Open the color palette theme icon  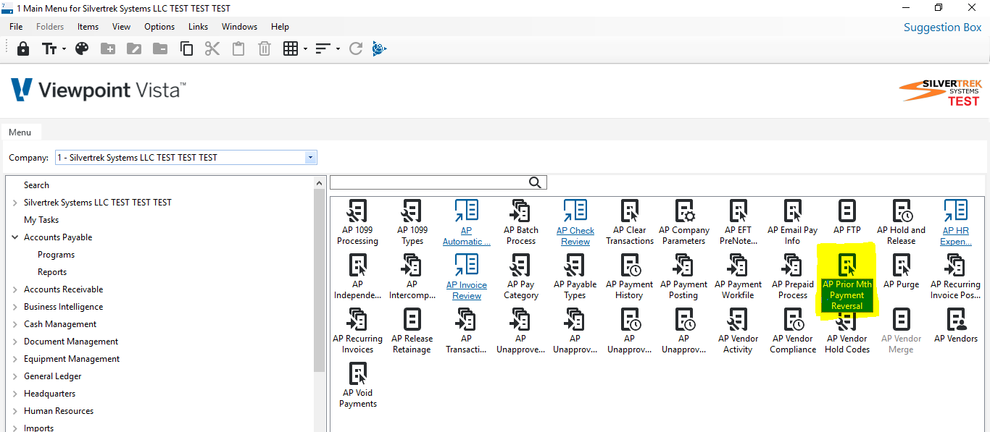click(x=82, y=48)
